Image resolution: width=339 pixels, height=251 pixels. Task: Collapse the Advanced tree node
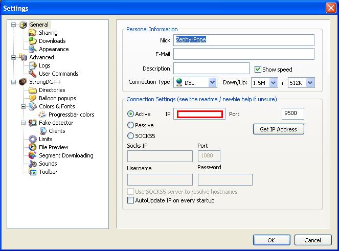[x=13, y=57]
